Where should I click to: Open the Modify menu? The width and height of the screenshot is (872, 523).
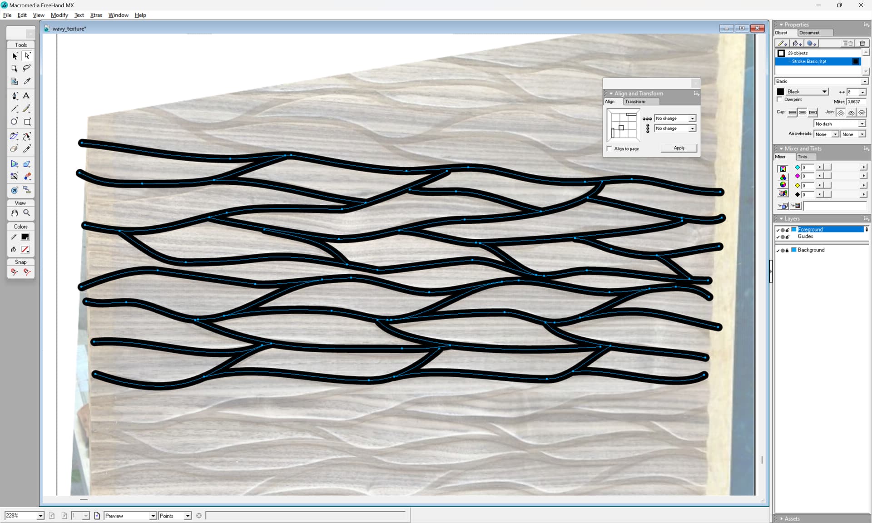pyautogui.click(x=59, y=15)
